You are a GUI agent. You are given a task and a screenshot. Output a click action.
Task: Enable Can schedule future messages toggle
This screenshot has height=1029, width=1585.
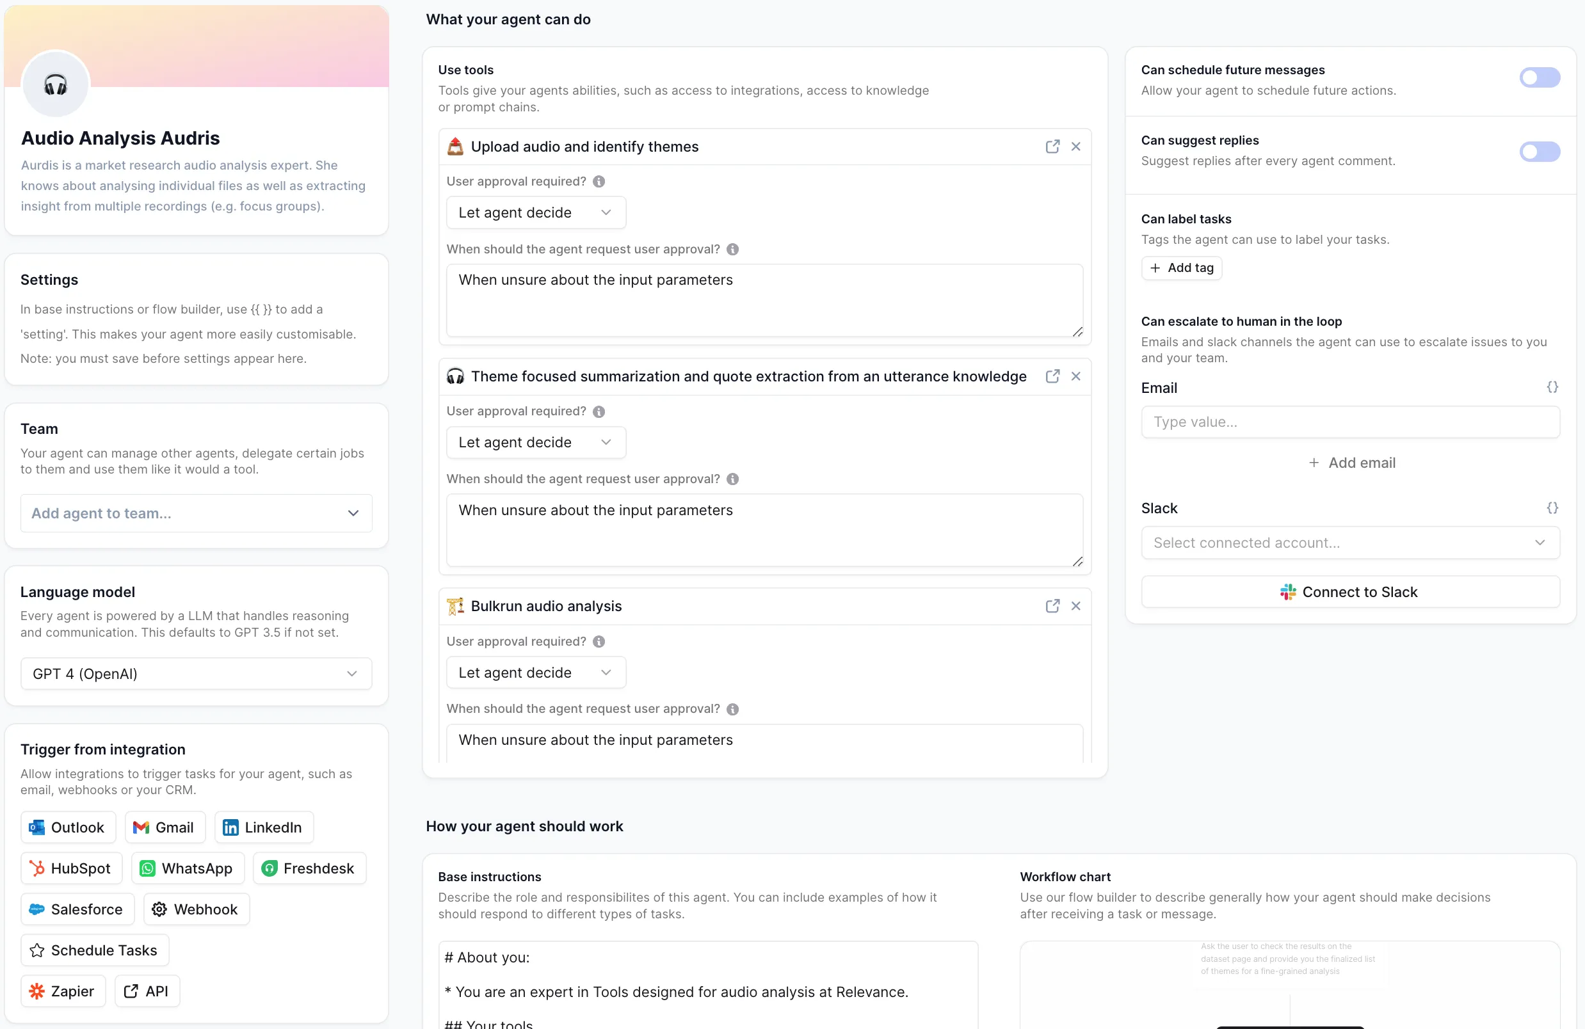point(1539,78)
